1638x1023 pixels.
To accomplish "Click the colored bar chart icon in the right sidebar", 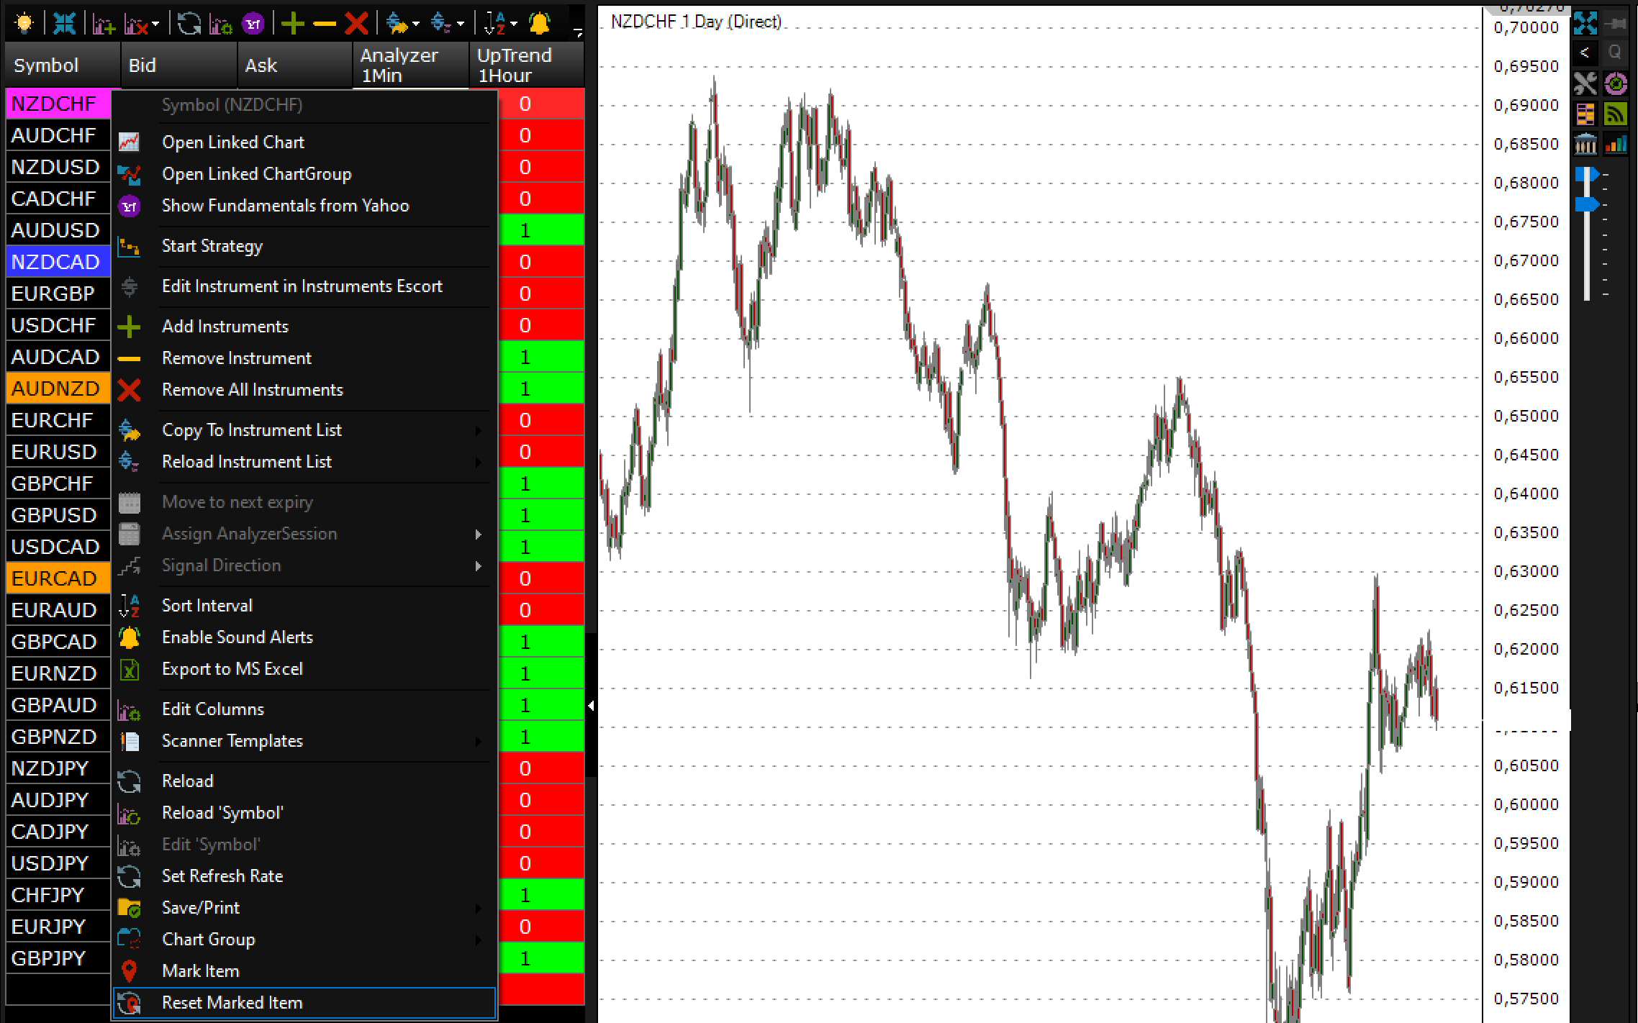I will click(x=1616, y=145).
